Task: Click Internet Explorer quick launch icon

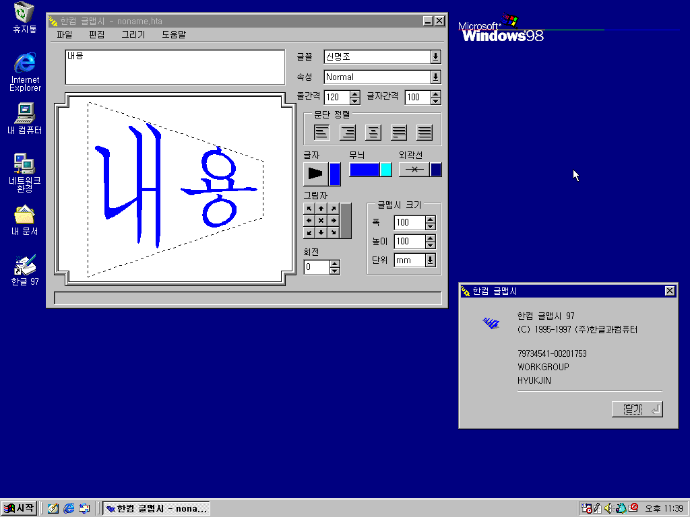Action: 69,508
